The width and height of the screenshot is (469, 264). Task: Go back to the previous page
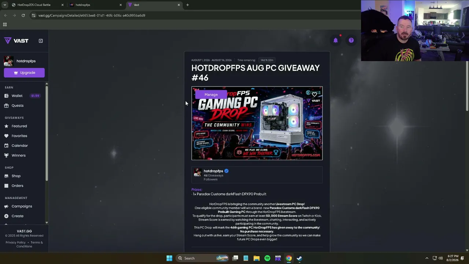click(5, 15)
